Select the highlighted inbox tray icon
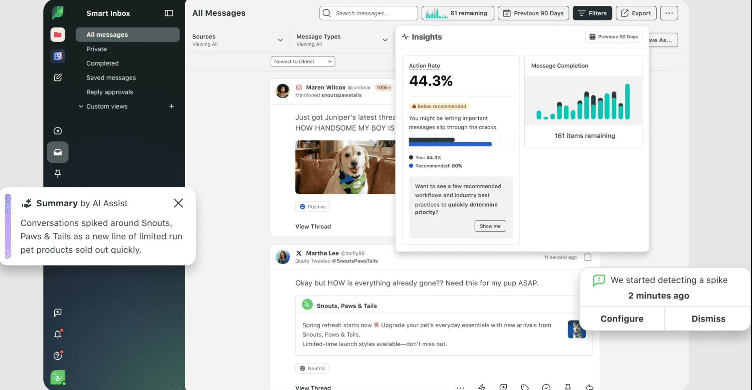The image size is (752, 390). click(x=58, y=152)
